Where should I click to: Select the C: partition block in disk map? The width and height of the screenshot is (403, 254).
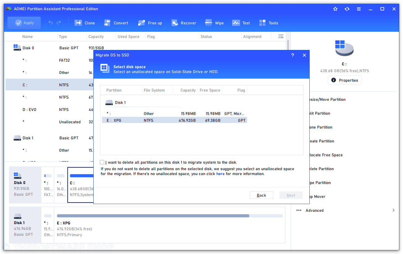pos(81,185)
